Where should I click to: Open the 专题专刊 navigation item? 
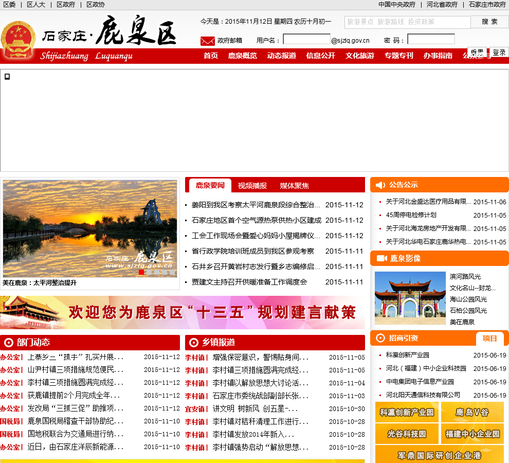(x=398, y=56)
